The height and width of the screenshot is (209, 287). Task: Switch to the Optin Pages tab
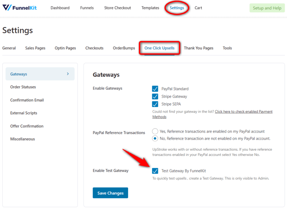point(65,48)
